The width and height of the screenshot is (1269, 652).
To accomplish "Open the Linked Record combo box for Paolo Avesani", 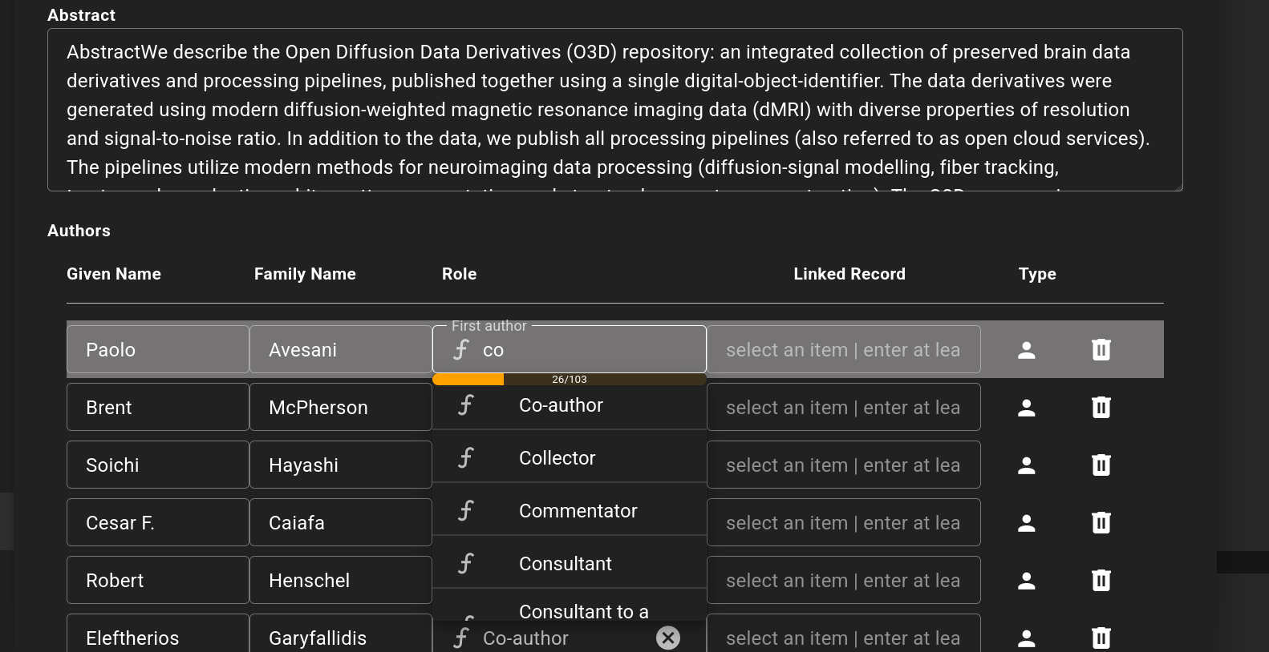I will point(844,349).
